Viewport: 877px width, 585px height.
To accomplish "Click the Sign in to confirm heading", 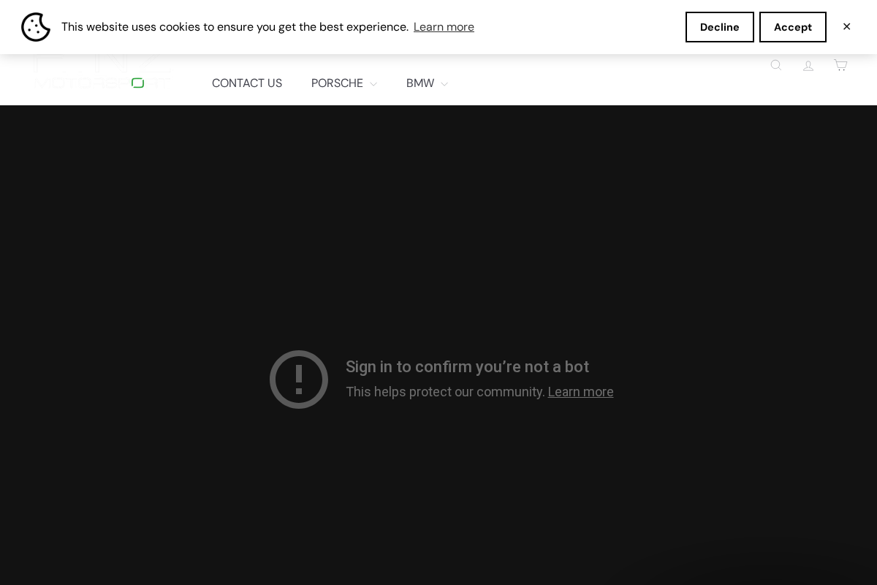I will click(x=467, y=367).
